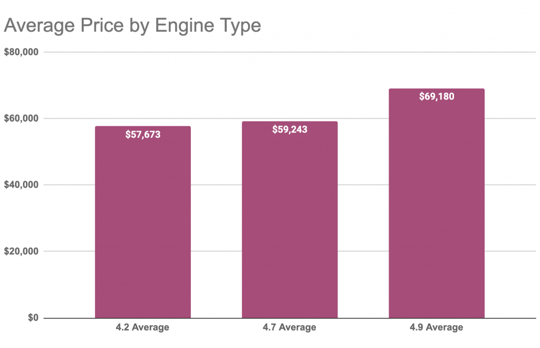The height and width of the screenshot is (348, 540).
Task: Click the chart title Average Price by Engine Type
Action: (132, 25)
